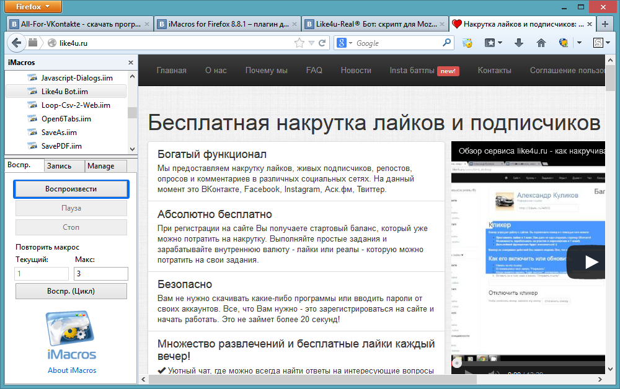Go back with the browser Back arrow
The height and width of the screenshot is (389, 620).
(16, 43)
